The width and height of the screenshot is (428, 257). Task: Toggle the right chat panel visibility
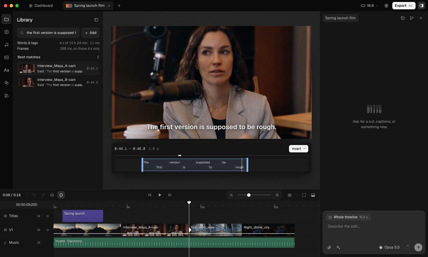tap(421, 6)
